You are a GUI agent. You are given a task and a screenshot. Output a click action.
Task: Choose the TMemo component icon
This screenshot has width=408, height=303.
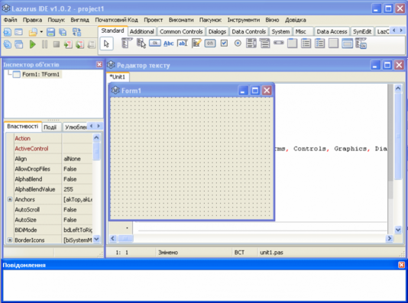point(196,44)
